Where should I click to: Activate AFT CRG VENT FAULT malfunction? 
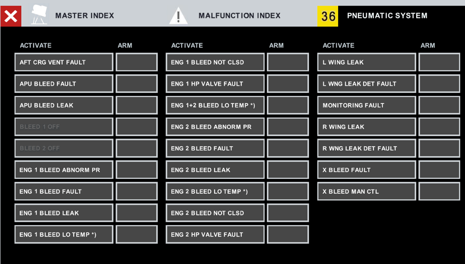click(64, 62)
